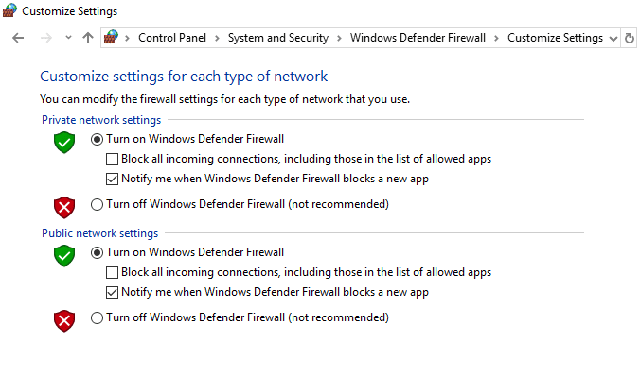This screenshot has width=640, height=377.
Task: Click red shield icon in Private settings
Action: point(64,208)
